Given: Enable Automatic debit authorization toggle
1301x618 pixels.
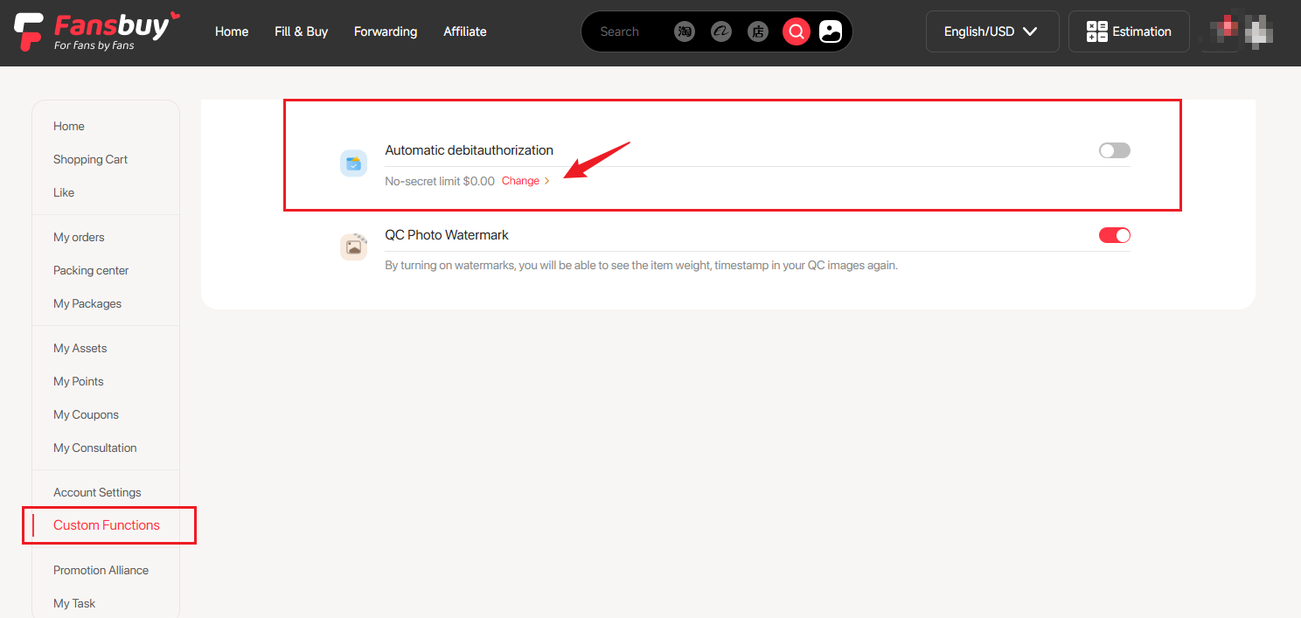Looking at the screenshot, I should (1115, 150).
